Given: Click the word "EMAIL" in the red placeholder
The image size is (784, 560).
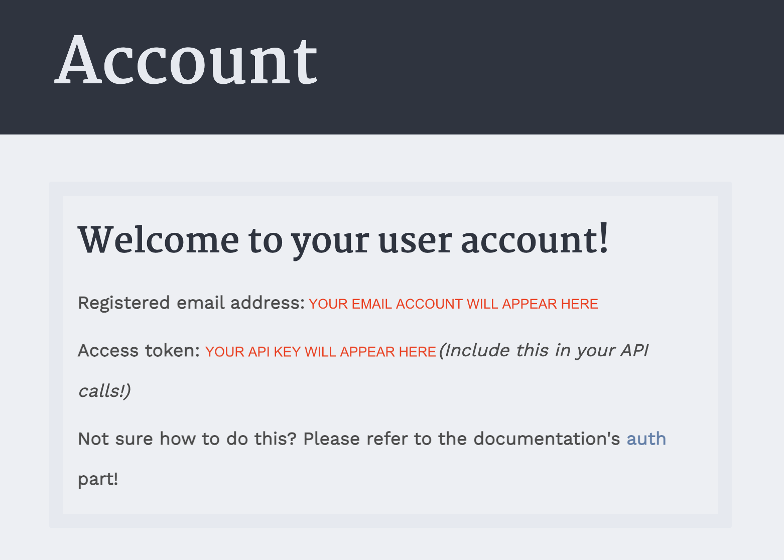Looking at the screenshot, I should pyautogui.click(x=371, y=304).
